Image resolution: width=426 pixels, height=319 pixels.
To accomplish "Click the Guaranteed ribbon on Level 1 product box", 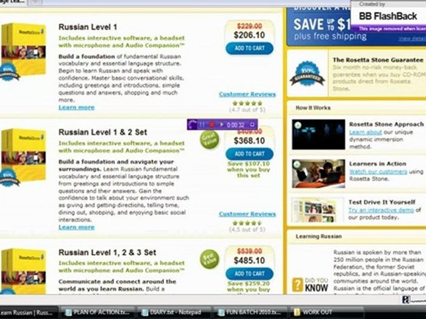I will 9,73.
